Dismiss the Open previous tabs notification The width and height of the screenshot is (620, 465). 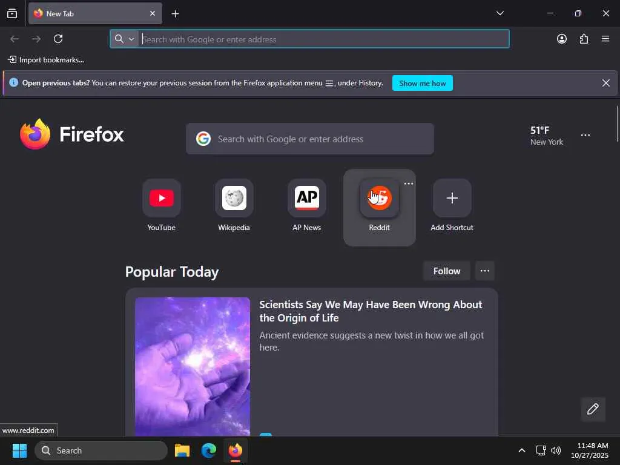605,83
